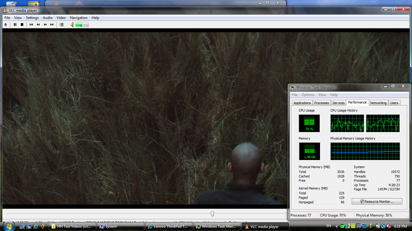The image size is (412, 231).
Task: Switch to Windows Task Manager taskbar button
Action: 217,226
